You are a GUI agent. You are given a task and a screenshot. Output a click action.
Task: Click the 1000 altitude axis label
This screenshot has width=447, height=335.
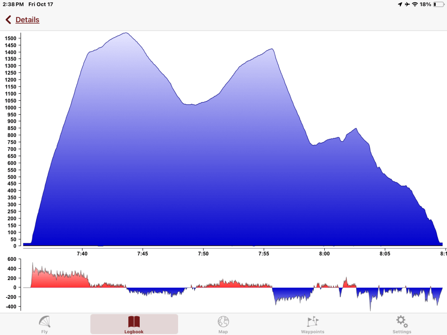point(10,108)
